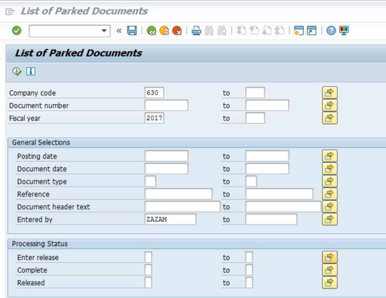
Task: Confirm entries with green checkmark
Action: pos(16,31)
